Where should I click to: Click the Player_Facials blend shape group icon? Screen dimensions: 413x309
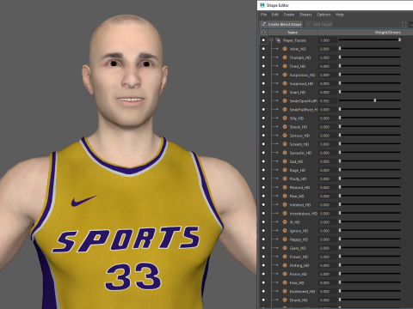(x=278, y=40)
